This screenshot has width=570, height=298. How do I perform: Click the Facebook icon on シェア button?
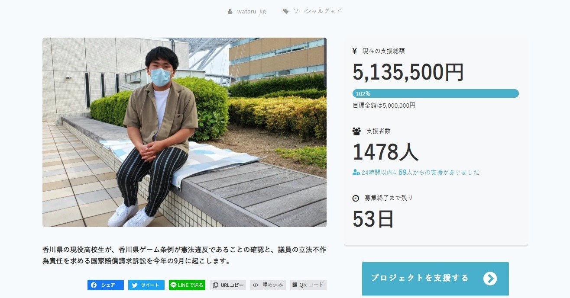click(94, 285)
